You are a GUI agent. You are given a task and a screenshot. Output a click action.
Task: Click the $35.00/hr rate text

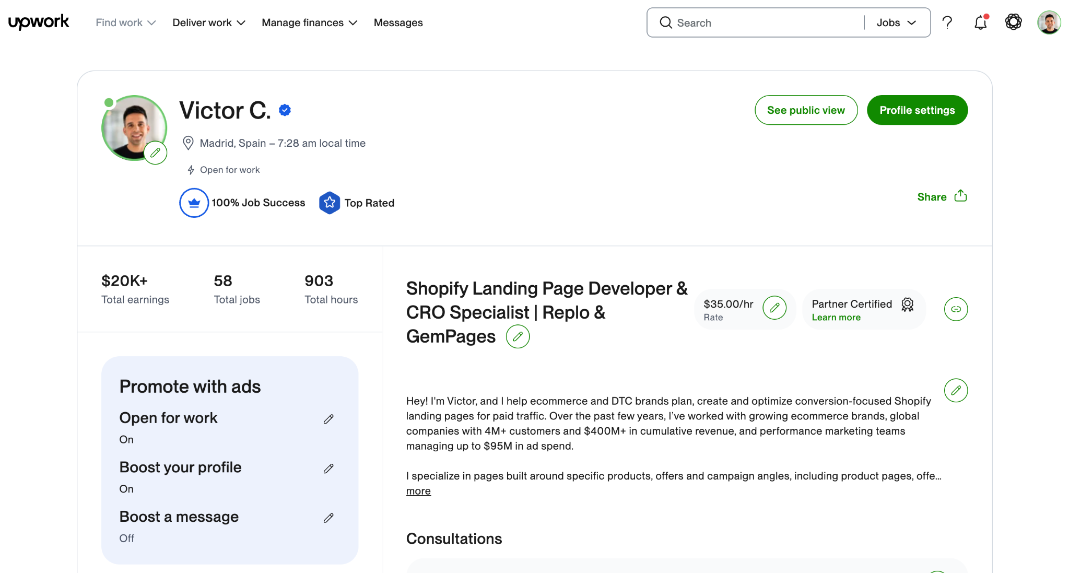pyautogui.click(x=729, y=304)
